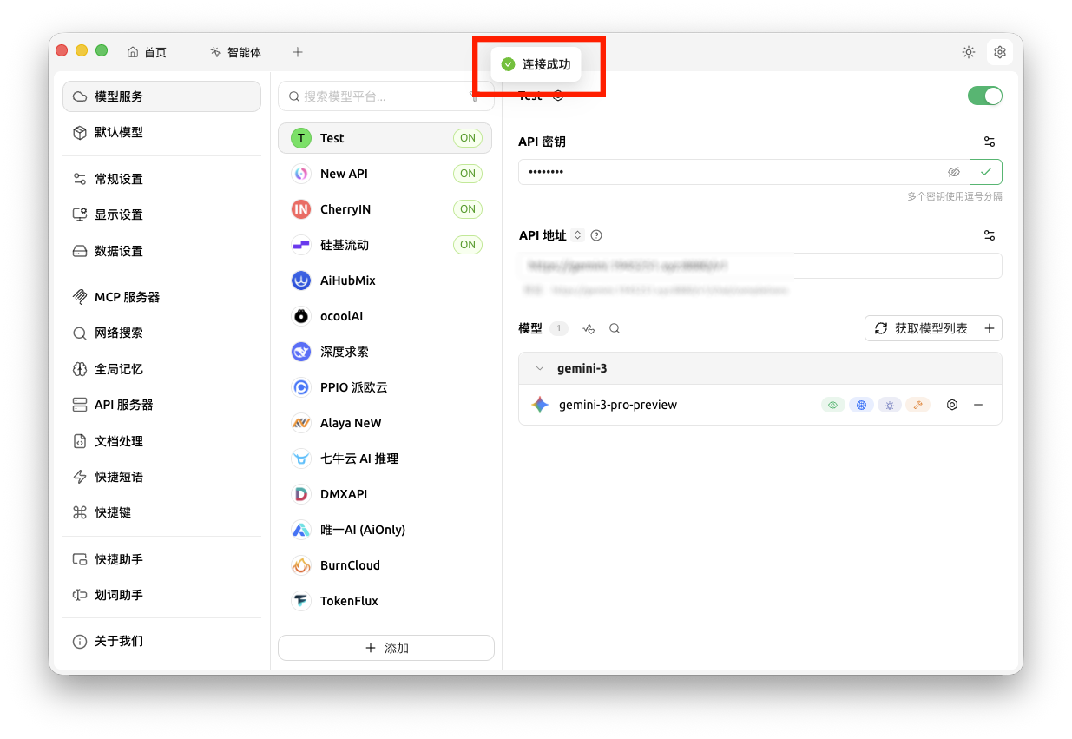
Task: Click the plus icon beside 获取模型列表
Action: 990,328
